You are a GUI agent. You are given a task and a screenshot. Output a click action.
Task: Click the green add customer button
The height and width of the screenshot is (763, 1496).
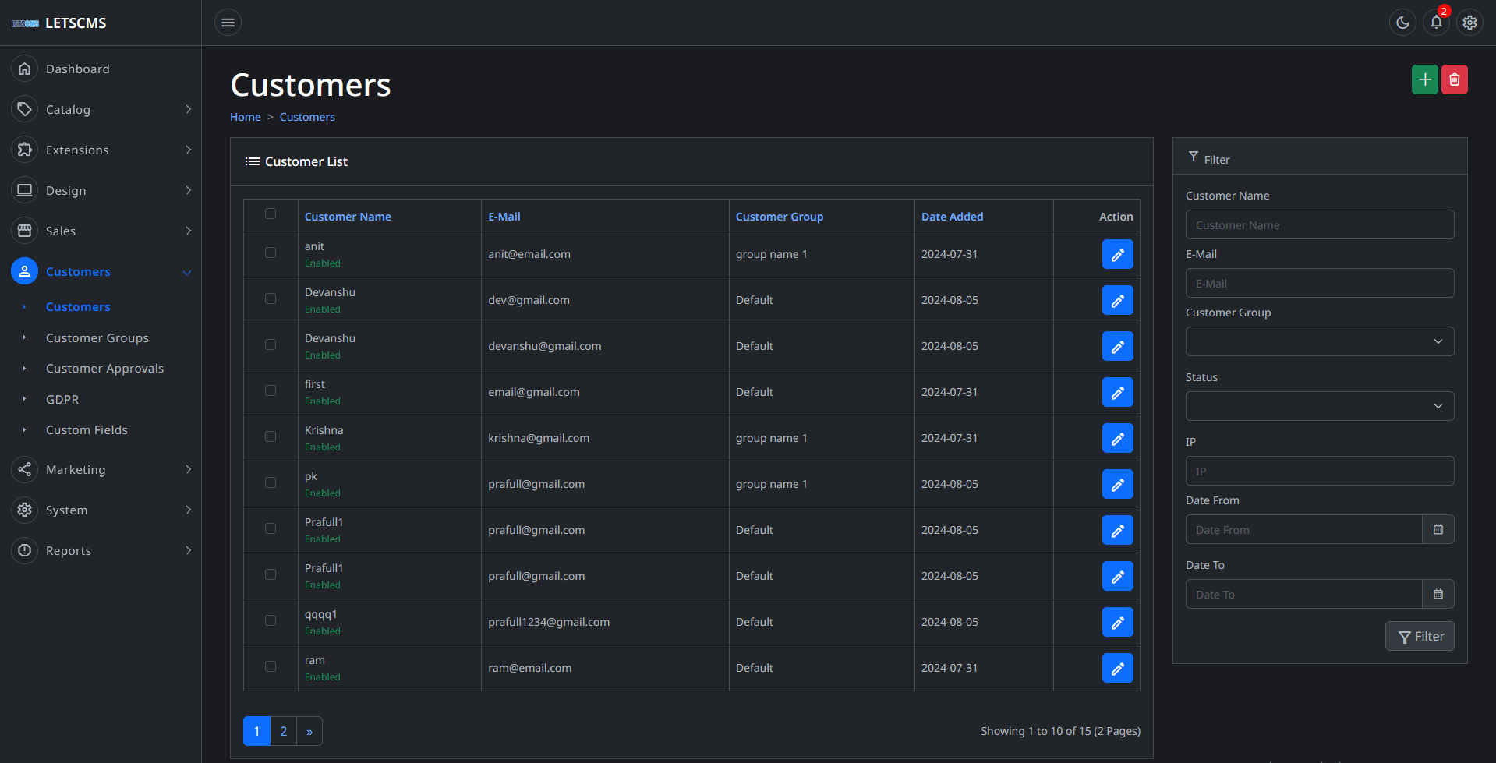point(1424,79)
